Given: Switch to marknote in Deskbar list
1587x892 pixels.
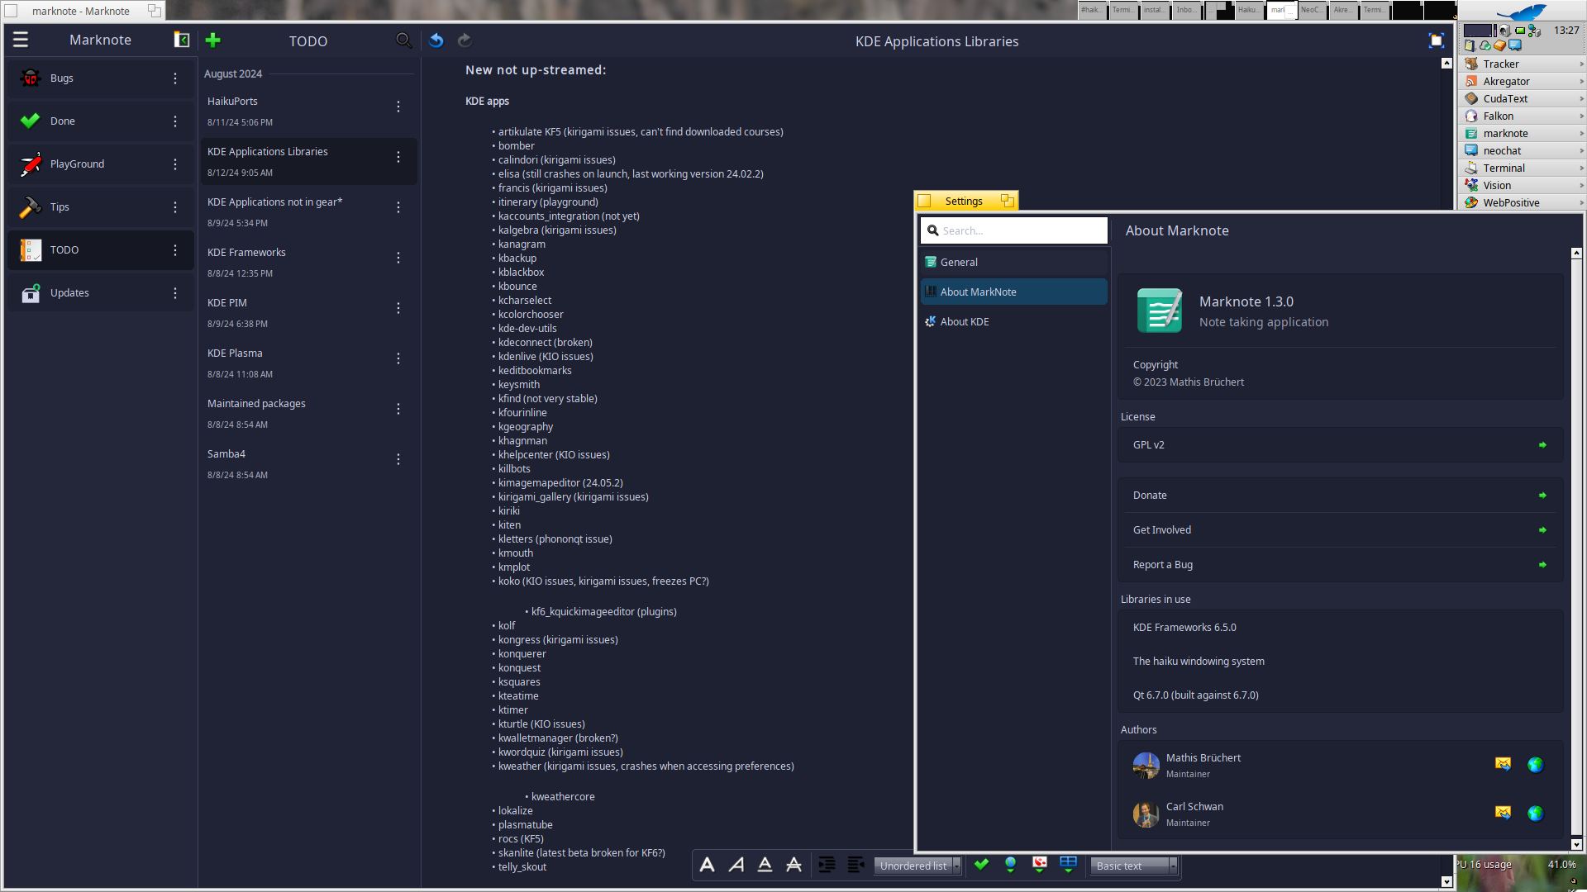Looking at the screenshot, I should pyautogui.click(x=1522, y=133).
